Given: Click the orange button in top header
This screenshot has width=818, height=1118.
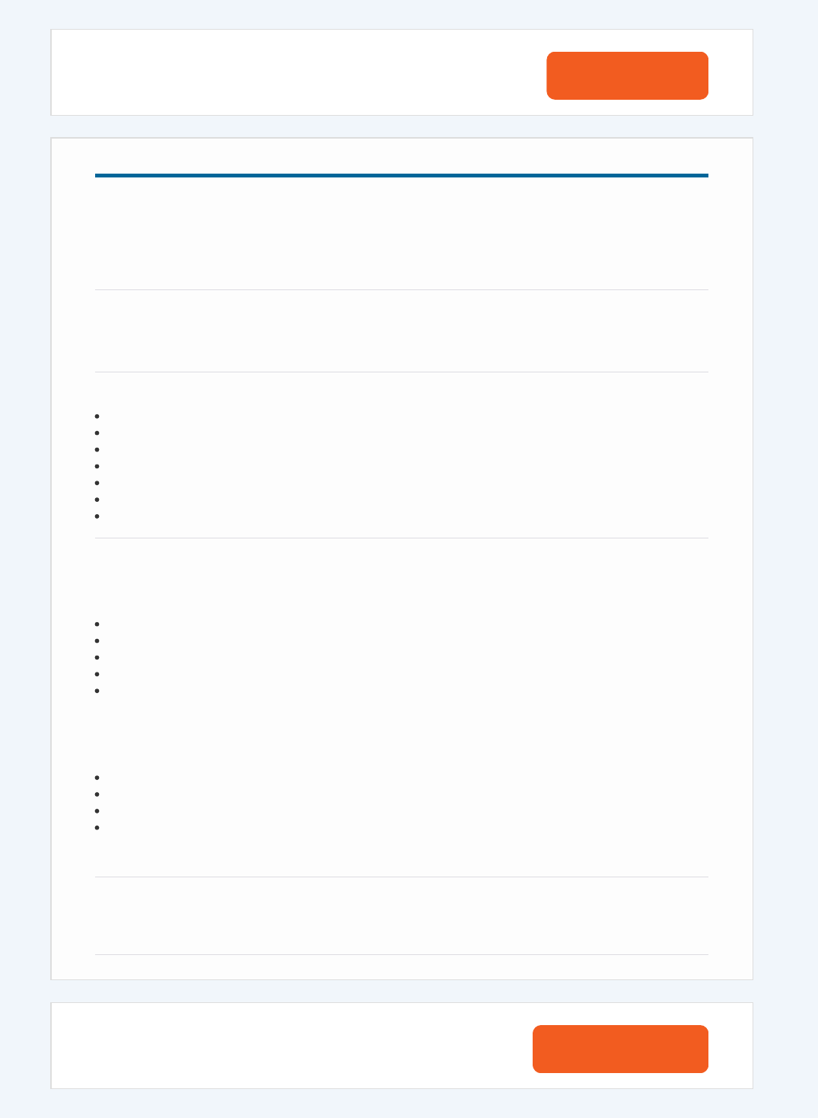Looking at the screenshot, I should (x=627, y=75).
